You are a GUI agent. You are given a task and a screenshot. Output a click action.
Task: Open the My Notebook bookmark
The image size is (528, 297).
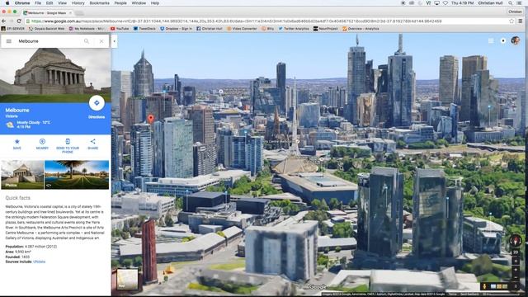point(87,29)
